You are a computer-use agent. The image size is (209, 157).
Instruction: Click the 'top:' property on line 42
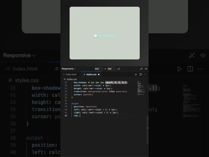coord(76,115)
